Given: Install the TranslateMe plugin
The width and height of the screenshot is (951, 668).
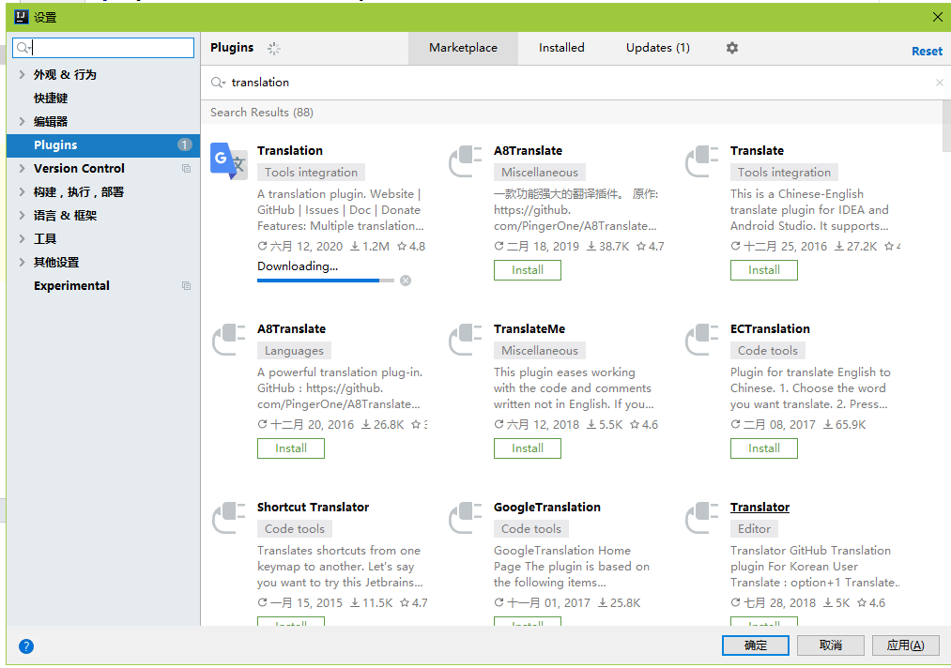Looking at the screenshot, I should point(527,448).
